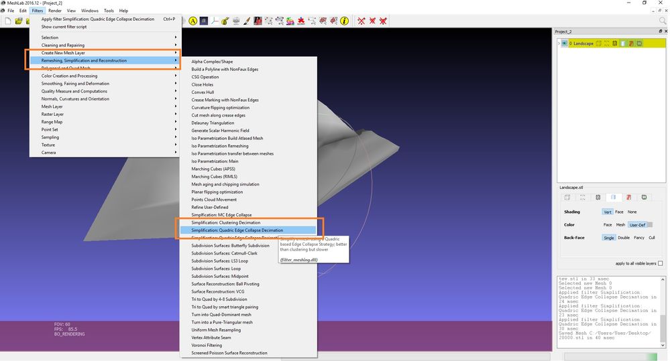
Task: Set Color mode to User-Def
Action: pos(637,225)
